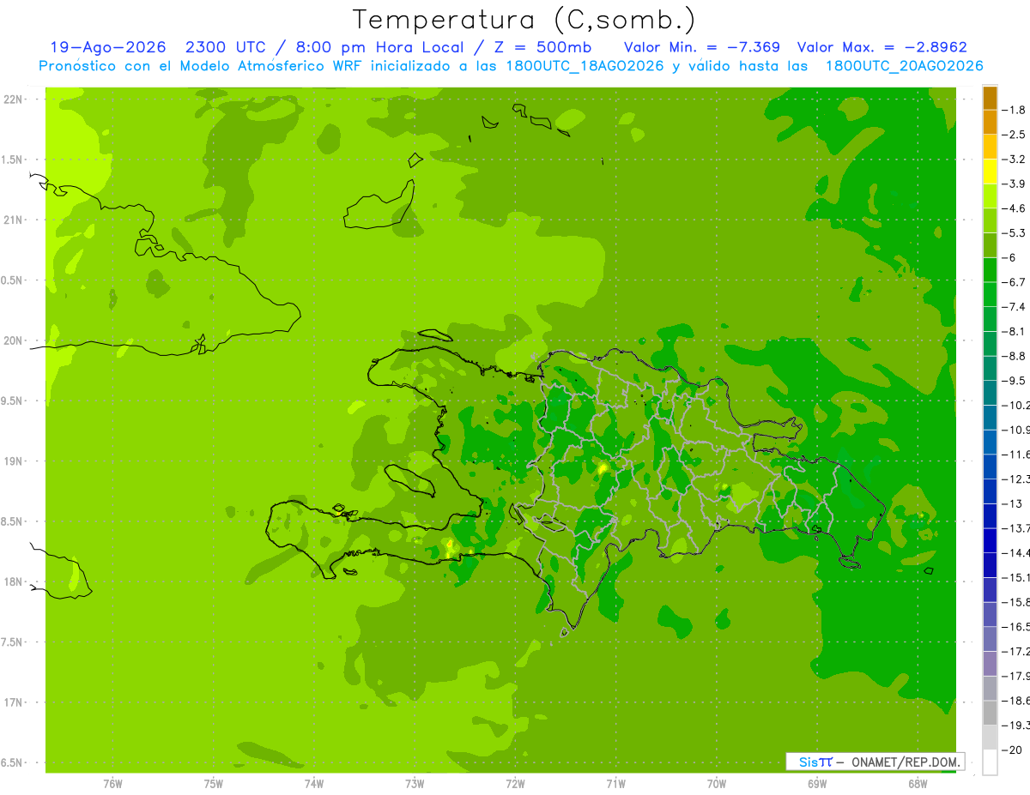This screenshot has width=1030, height=795.
Task: Pick the dark orange swatch above -1.8
Action: 990,98
